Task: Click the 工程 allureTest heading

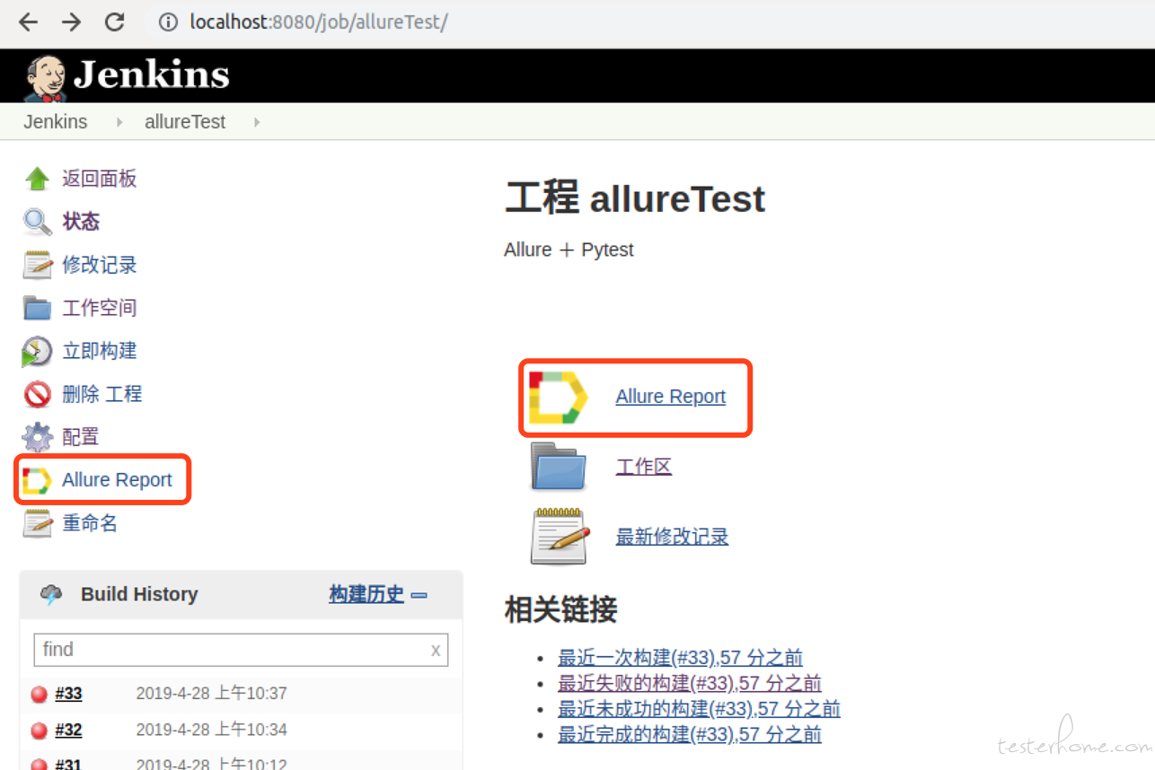Action: coord(635,198)
